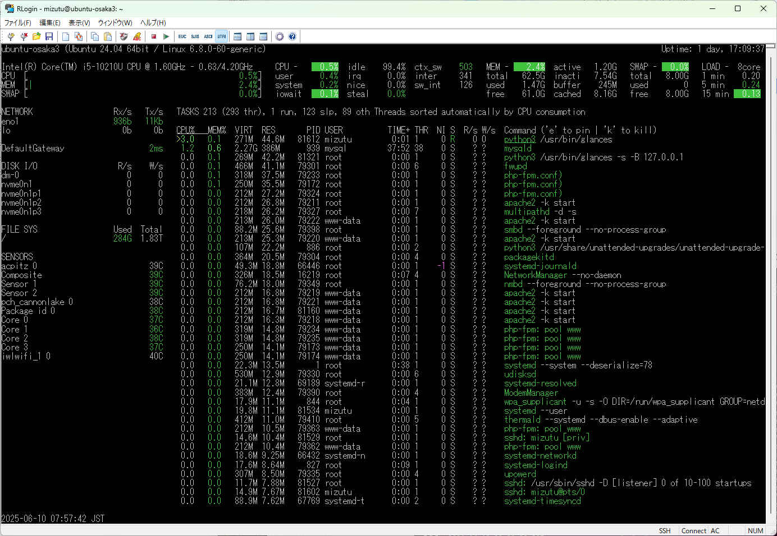Click the blue help question mark icon
The image size is (777, 536).
click(292, 36)
